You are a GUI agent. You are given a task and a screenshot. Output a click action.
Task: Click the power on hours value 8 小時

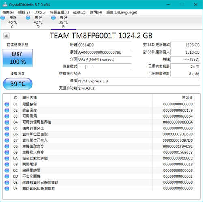tap(185, 74)
